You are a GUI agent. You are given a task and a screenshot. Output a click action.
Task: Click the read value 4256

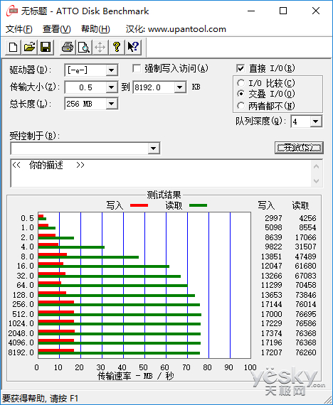(307, 218)
